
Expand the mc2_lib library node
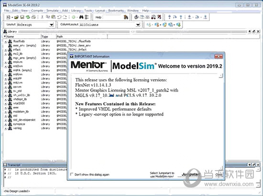coord(6,54)
